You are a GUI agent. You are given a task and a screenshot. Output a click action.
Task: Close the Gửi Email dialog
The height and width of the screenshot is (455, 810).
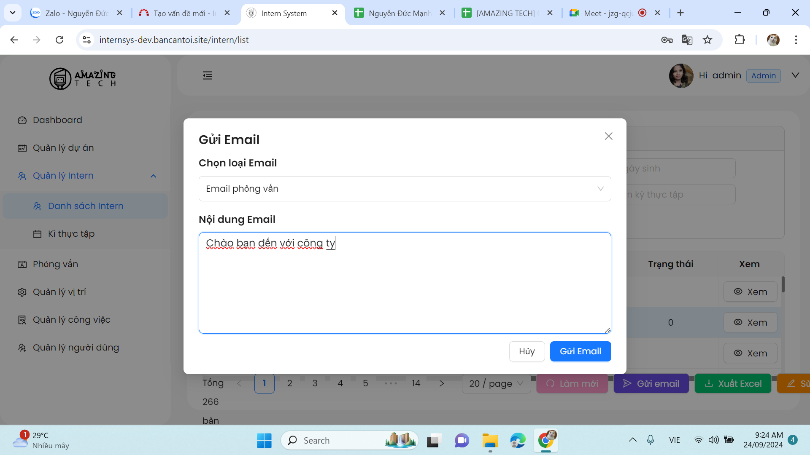[608, 136]
